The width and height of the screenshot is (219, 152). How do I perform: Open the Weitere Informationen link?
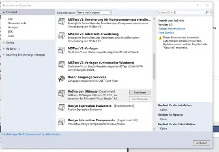pyautogui.click(x=172, y=29)
